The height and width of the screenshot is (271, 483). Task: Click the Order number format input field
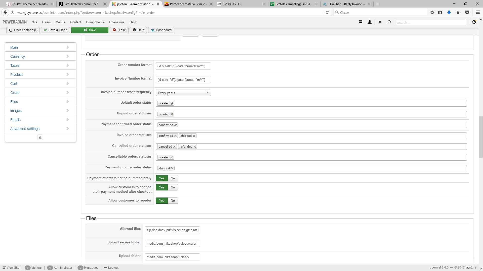pos(183,66)
